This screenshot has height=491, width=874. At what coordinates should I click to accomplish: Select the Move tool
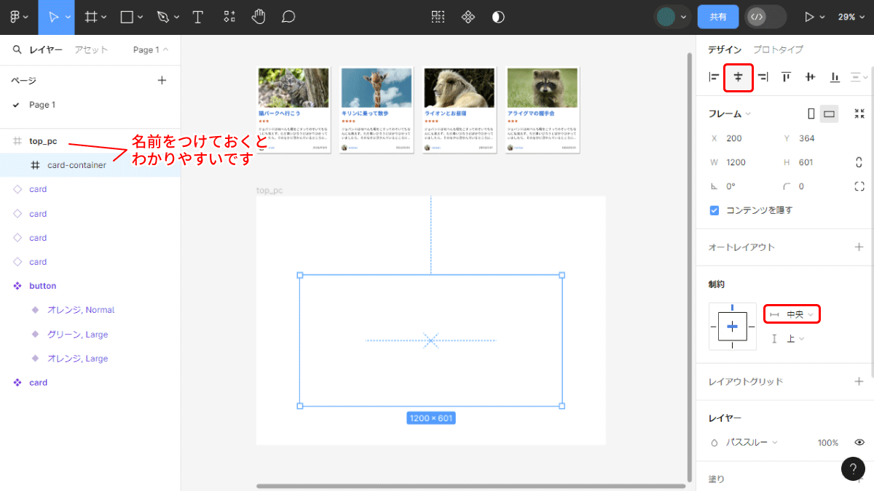point(55,17)
